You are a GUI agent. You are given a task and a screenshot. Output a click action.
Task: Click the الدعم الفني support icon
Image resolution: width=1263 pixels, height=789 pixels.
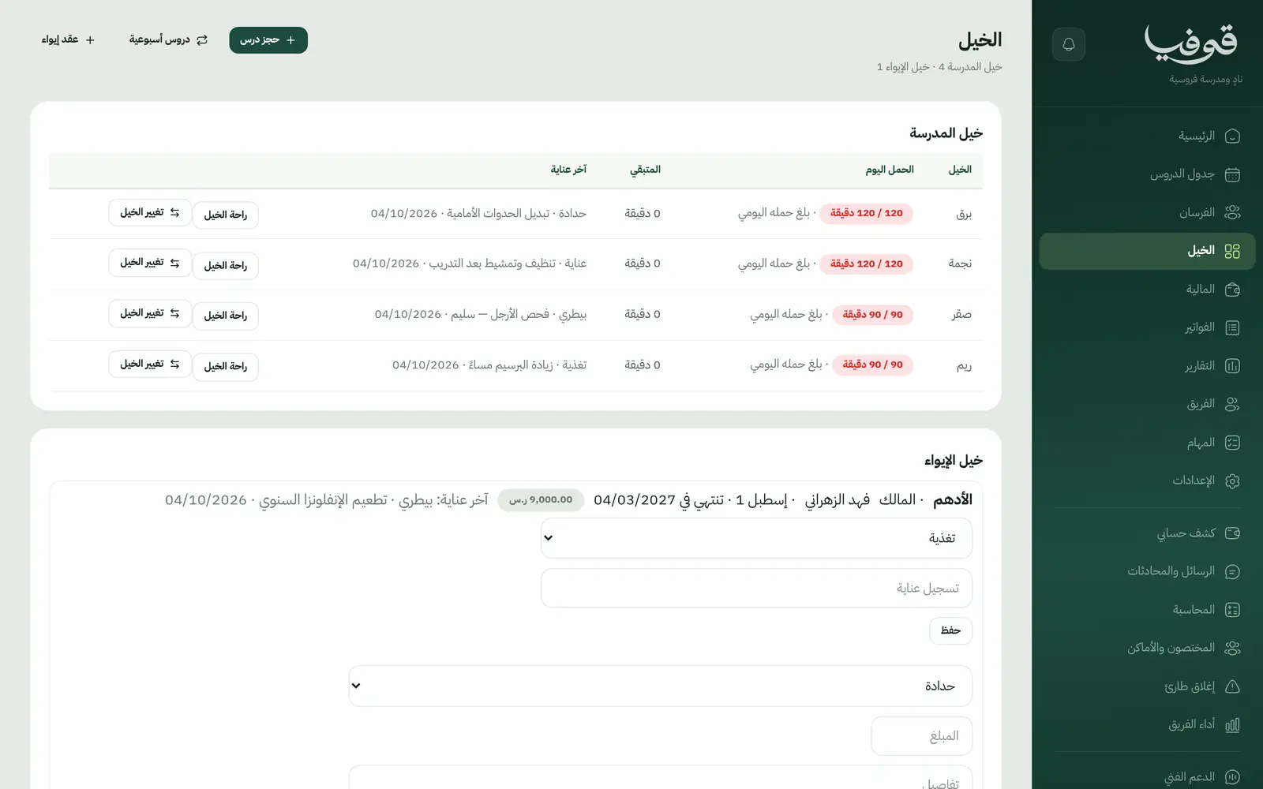[x=1232, y=777]
